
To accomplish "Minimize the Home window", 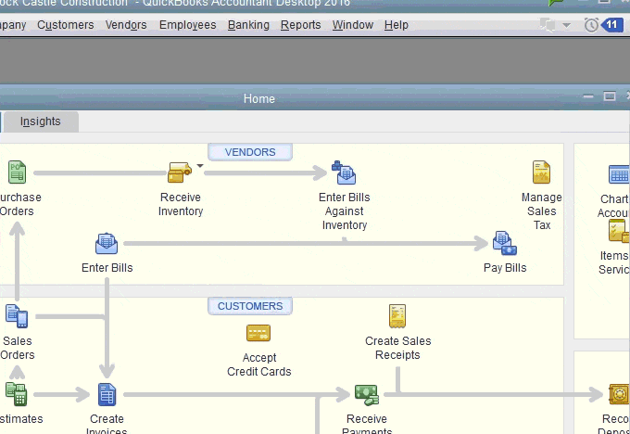I will tap(588, 96).
